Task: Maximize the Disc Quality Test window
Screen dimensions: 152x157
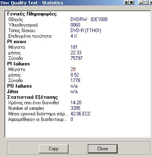Action: pos(146,2)
